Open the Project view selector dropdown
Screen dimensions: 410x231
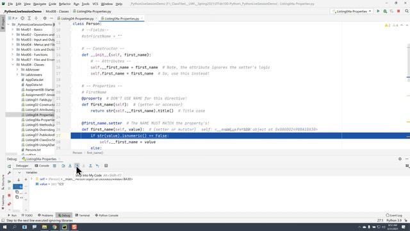[13, 19]
